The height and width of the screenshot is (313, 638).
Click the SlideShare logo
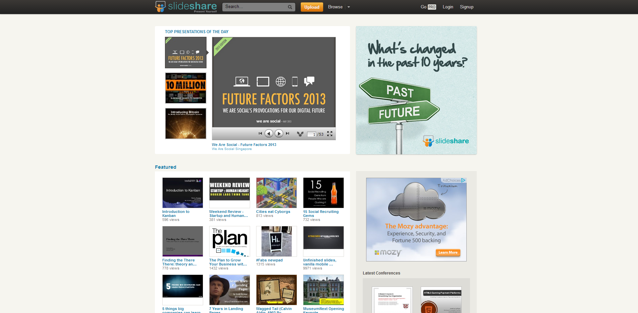pos(185,7)
